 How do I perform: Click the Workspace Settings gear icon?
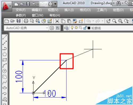pyautogui.click(x=52, y=28)
